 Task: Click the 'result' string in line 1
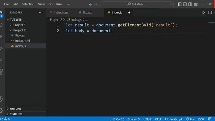click(163, 25)
